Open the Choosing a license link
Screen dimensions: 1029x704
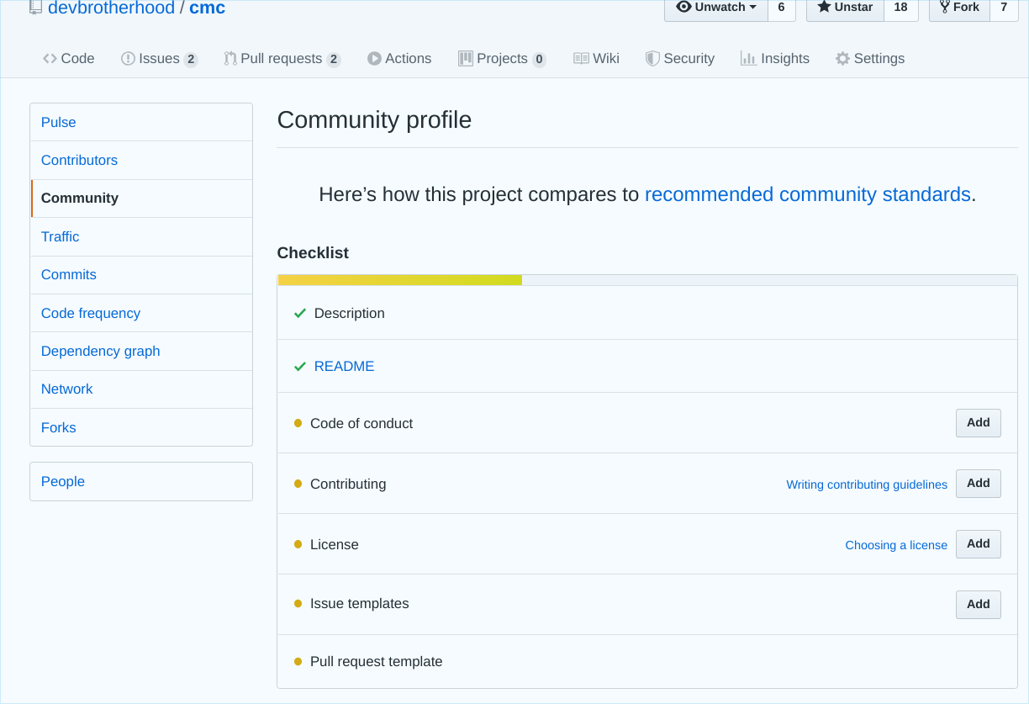click(x=896, y=545)
